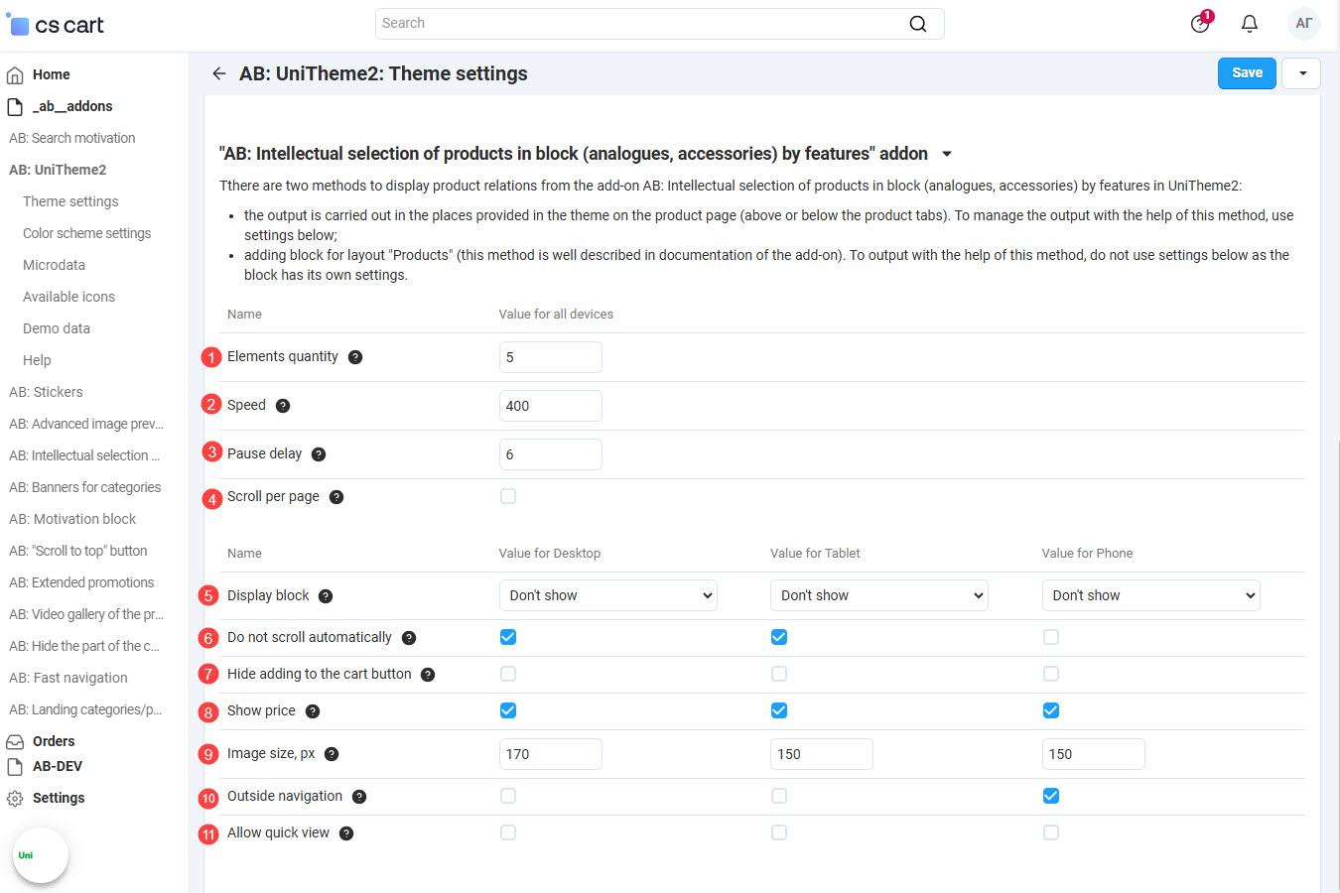
Task: Open the notifications bell
Action: (1250, 24)
